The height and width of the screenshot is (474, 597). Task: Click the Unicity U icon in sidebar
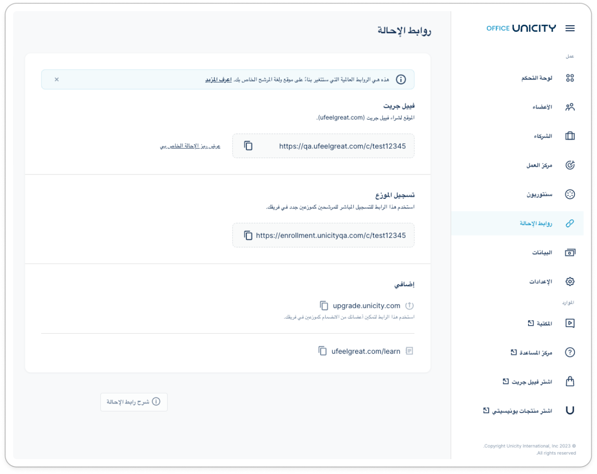click(570, 411)
